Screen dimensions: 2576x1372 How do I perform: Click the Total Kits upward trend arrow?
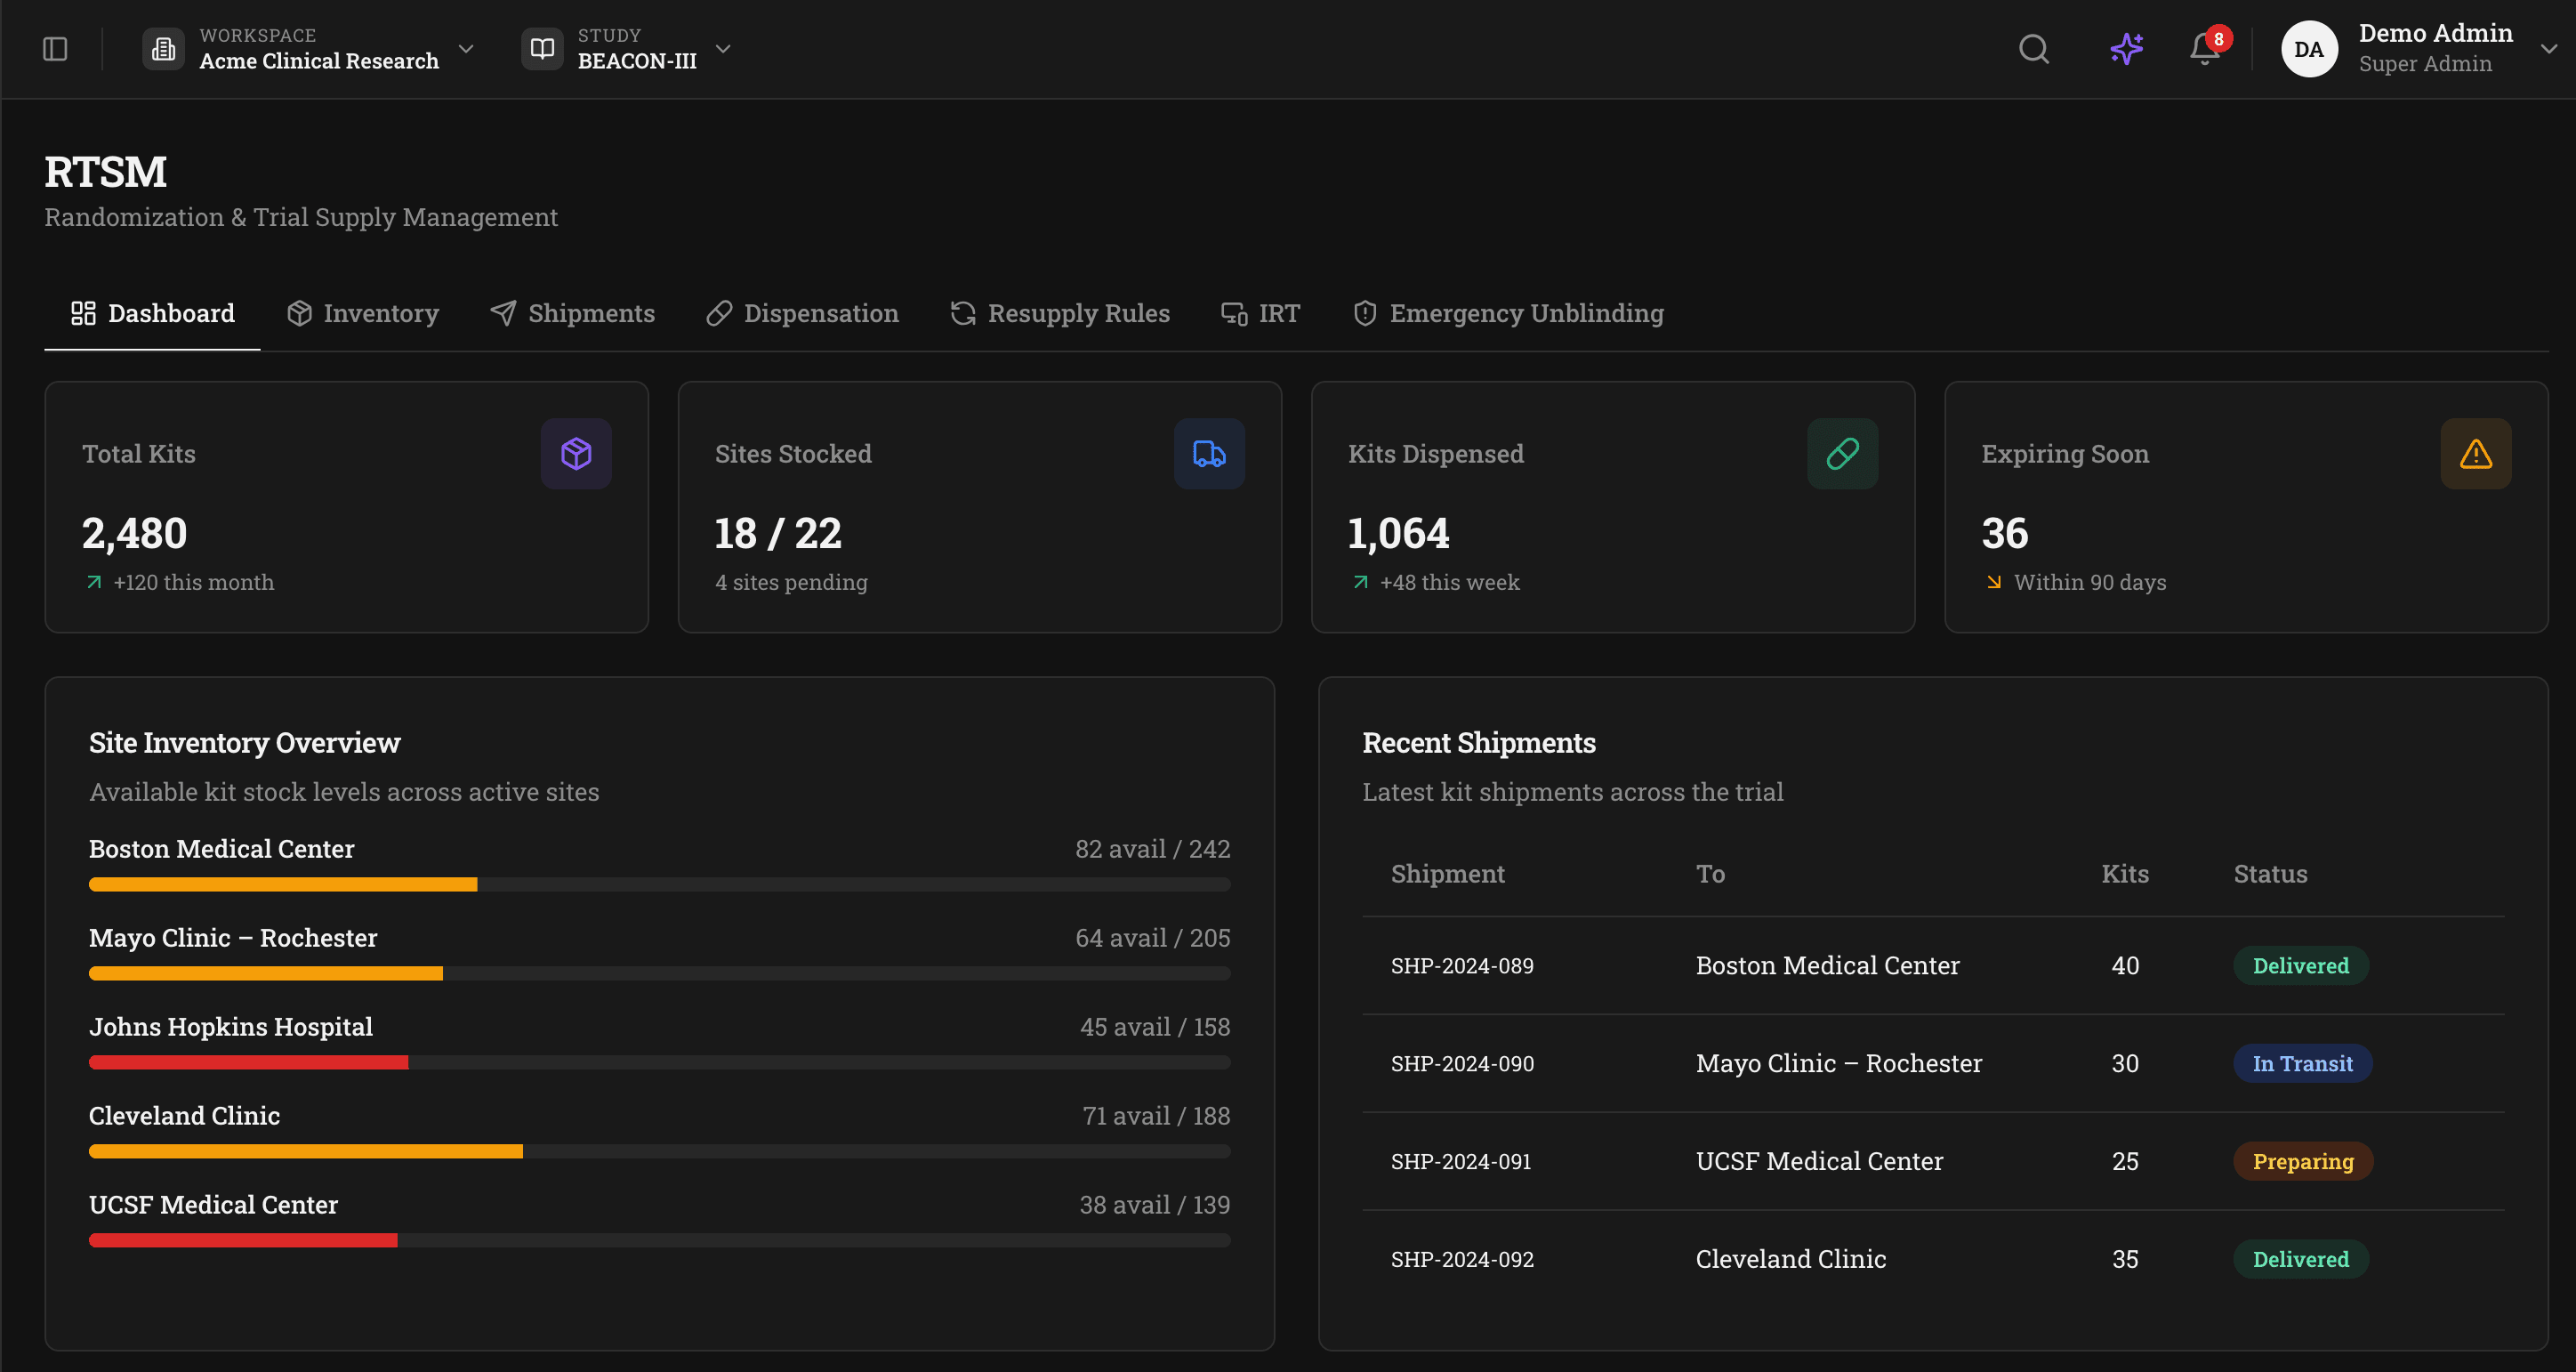click(94, 582)
